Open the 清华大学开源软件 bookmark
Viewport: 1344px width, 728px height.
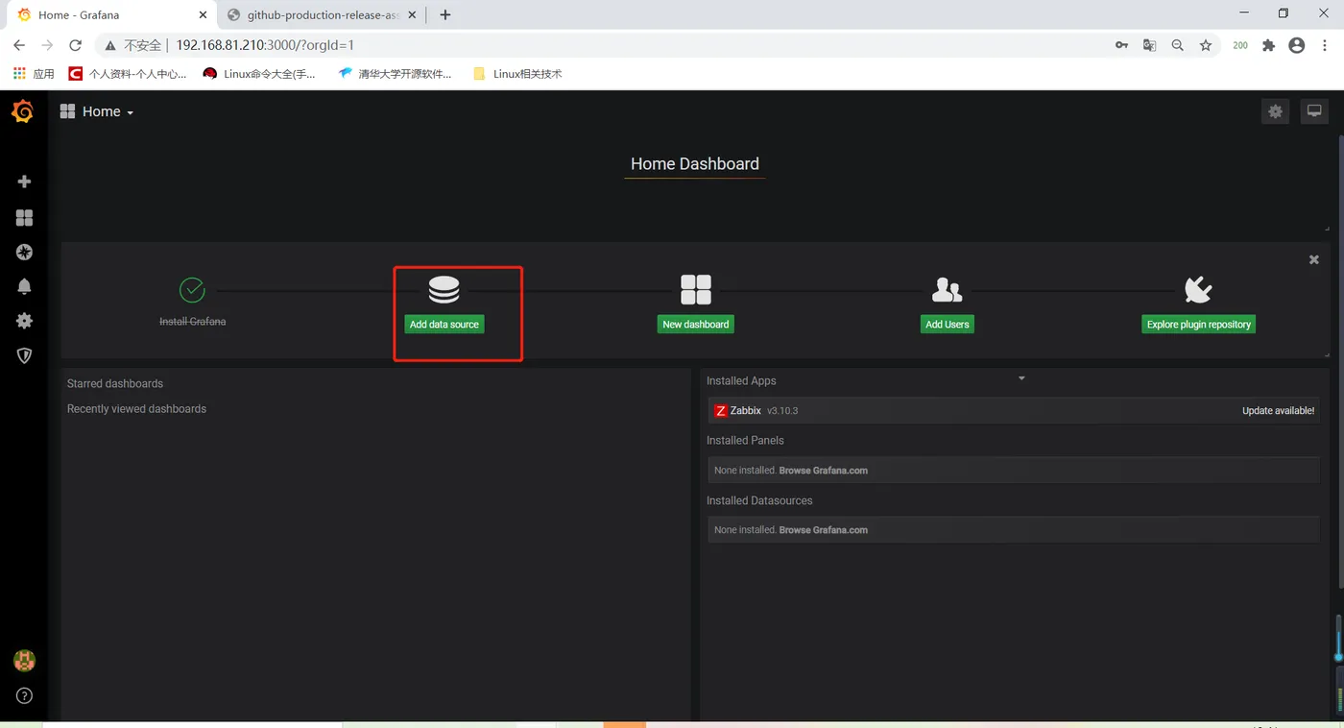pos(395,74)
